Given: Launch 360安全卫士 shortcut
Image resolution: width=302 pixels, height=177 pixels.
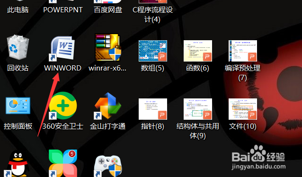Looking at the screenshot, I should coord(62,106).
